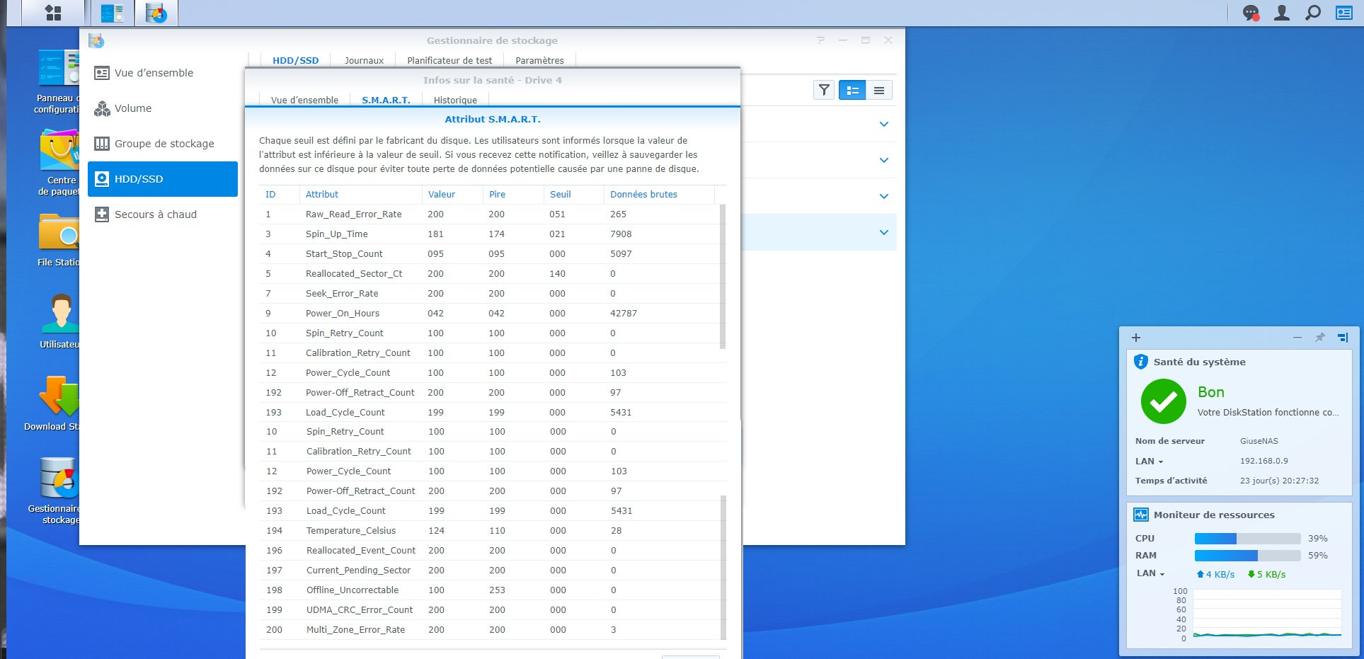
Task: Open LAN dropdown in Moniteur de ressources widget
Action: (x=1150, y=573)
